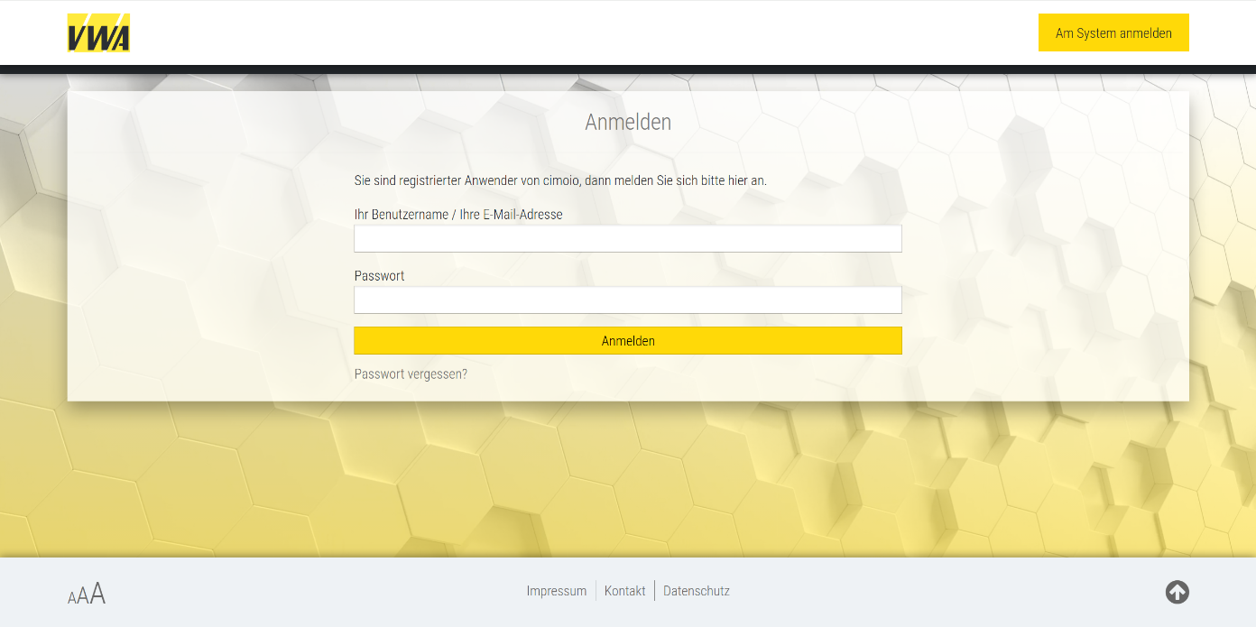Click the word 'cimoio' in intro sentence
This screenshot has height=627, width=1256.
click(562, 180)
